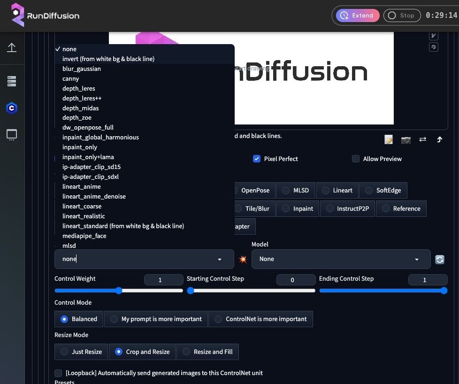Image resolution: width=459 pixels, height=384 pixels.
Task: Click the mirror webcam swap arrows icon
Action: point(422,139)
